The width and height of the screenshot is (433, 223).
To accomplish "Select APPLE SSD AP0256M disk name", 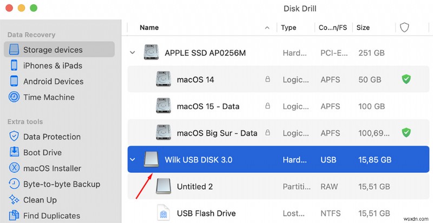I will pyautogui.click(x=205, y=53).
